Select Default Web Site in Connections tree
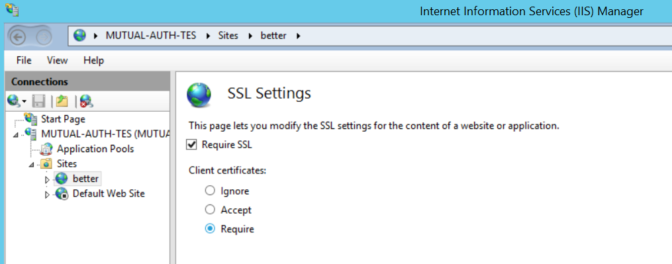This screenshot has height=264, width=672. [109, 193]
